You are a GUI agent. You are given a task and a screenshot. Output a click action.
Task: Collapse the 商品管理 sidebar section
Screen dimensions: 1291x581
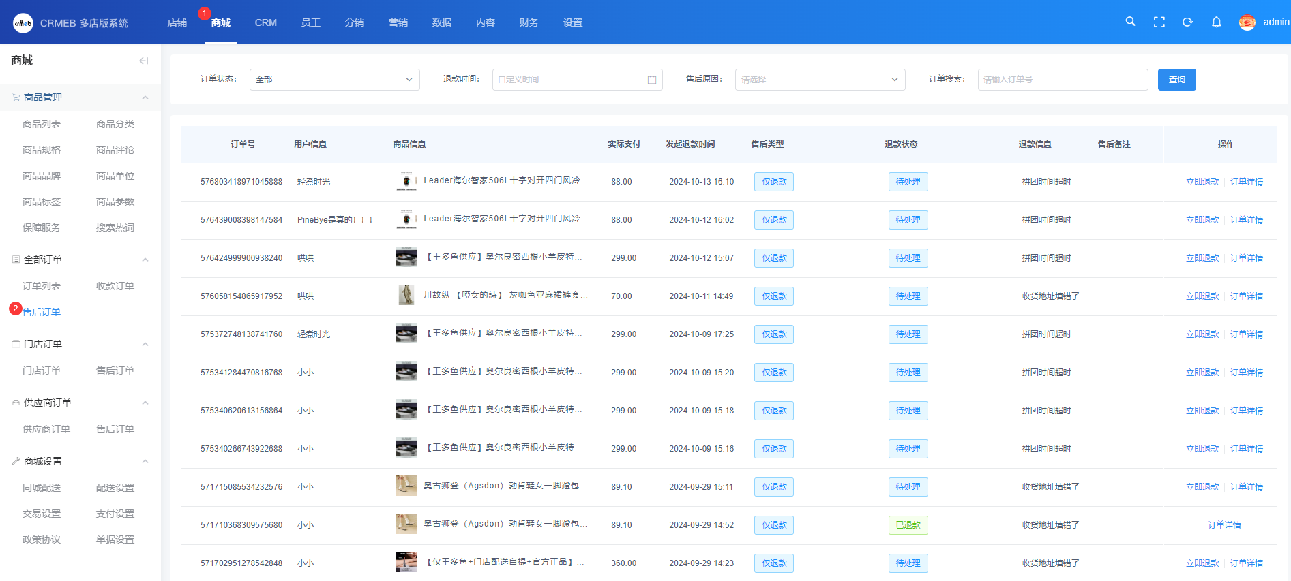coord(145,97)
